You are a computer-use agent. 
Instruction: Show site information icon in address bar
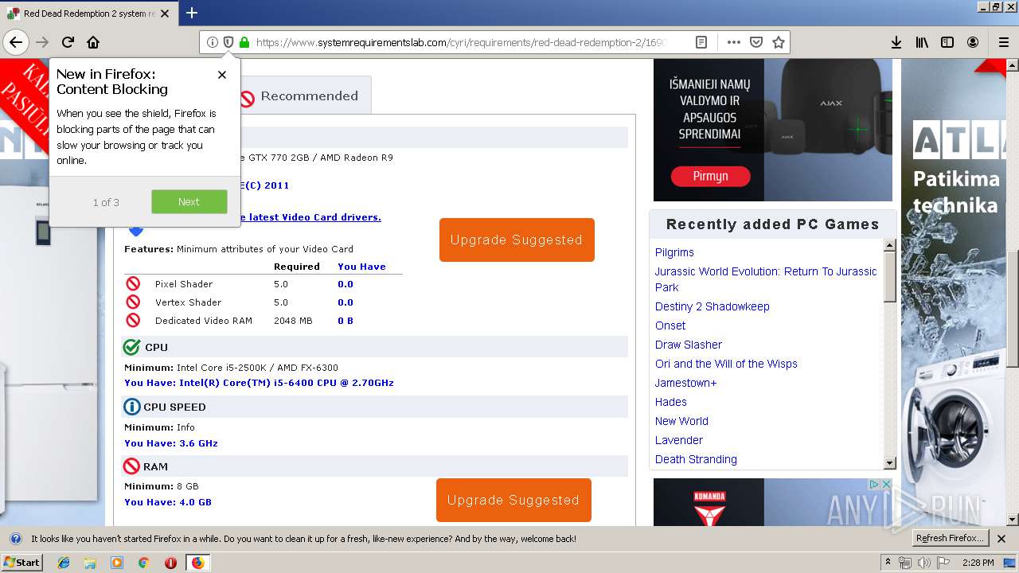tap(213, 42)
